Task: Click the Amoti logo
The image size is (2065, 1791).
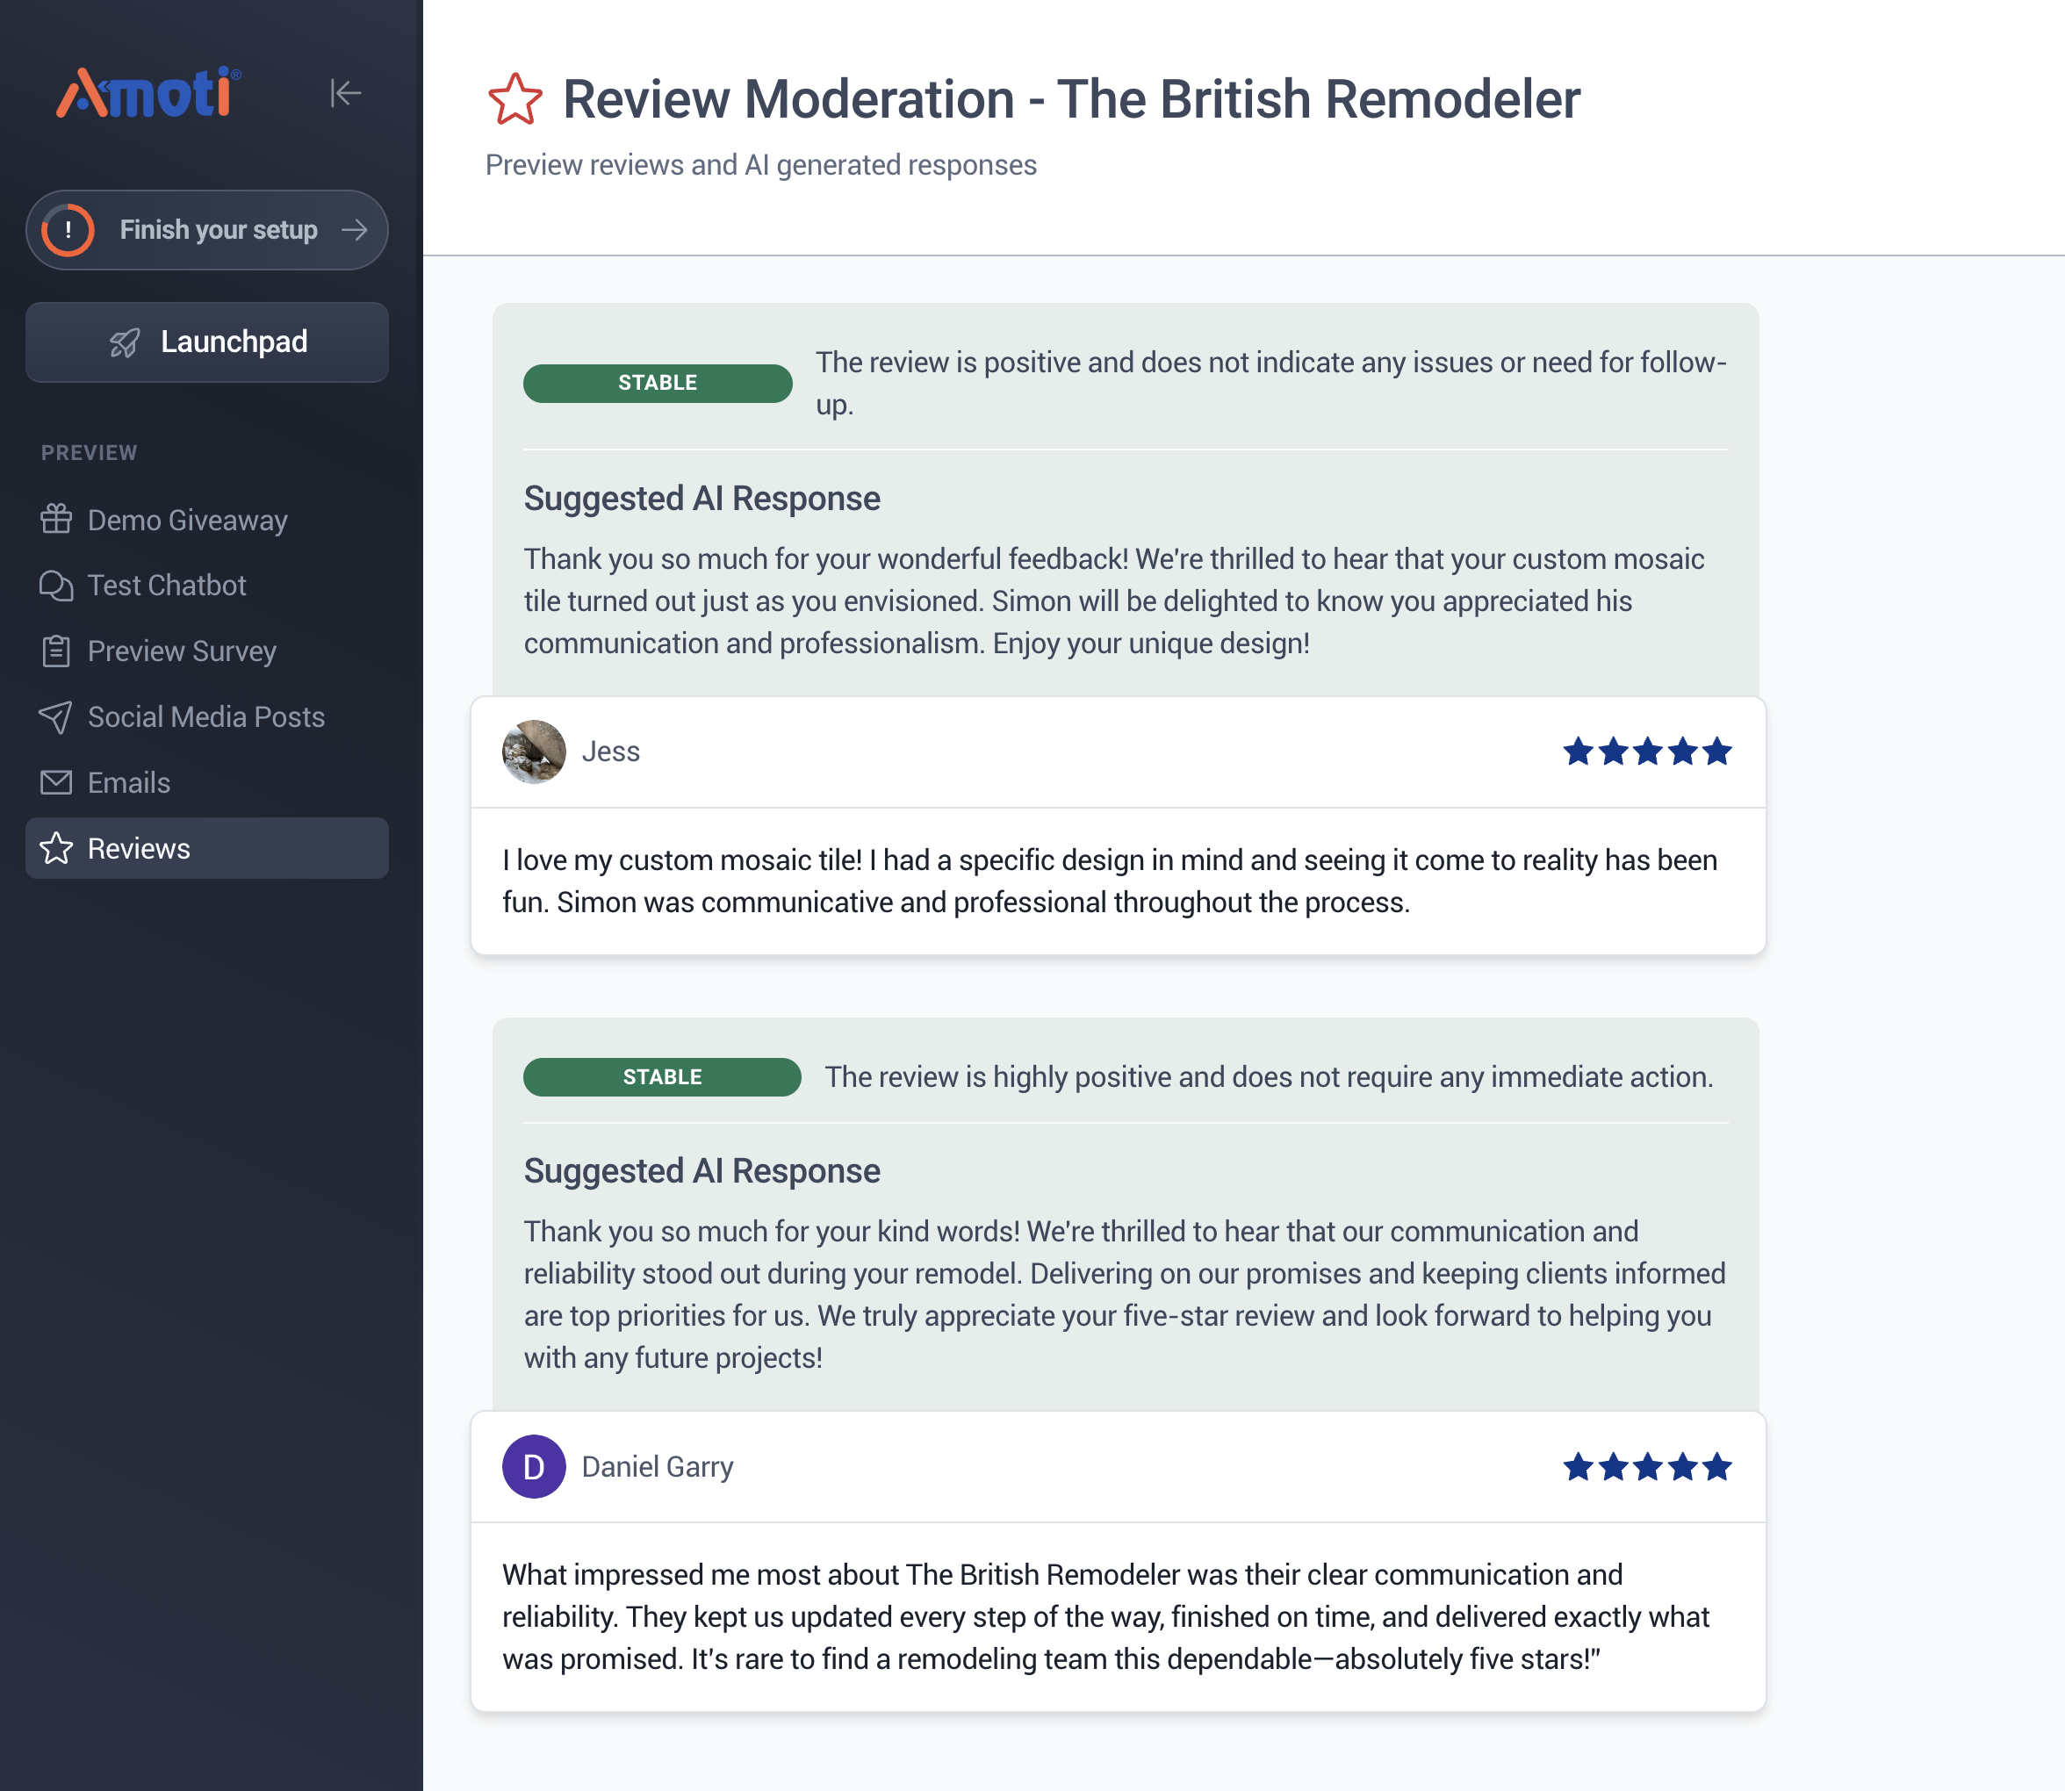Action: [147, 93]
